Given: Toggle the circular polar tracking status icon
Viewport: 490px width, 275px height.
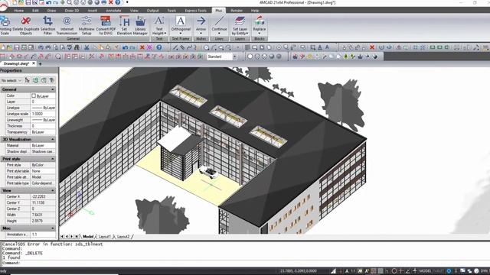Looking at the screenshot, I should 394,271.
